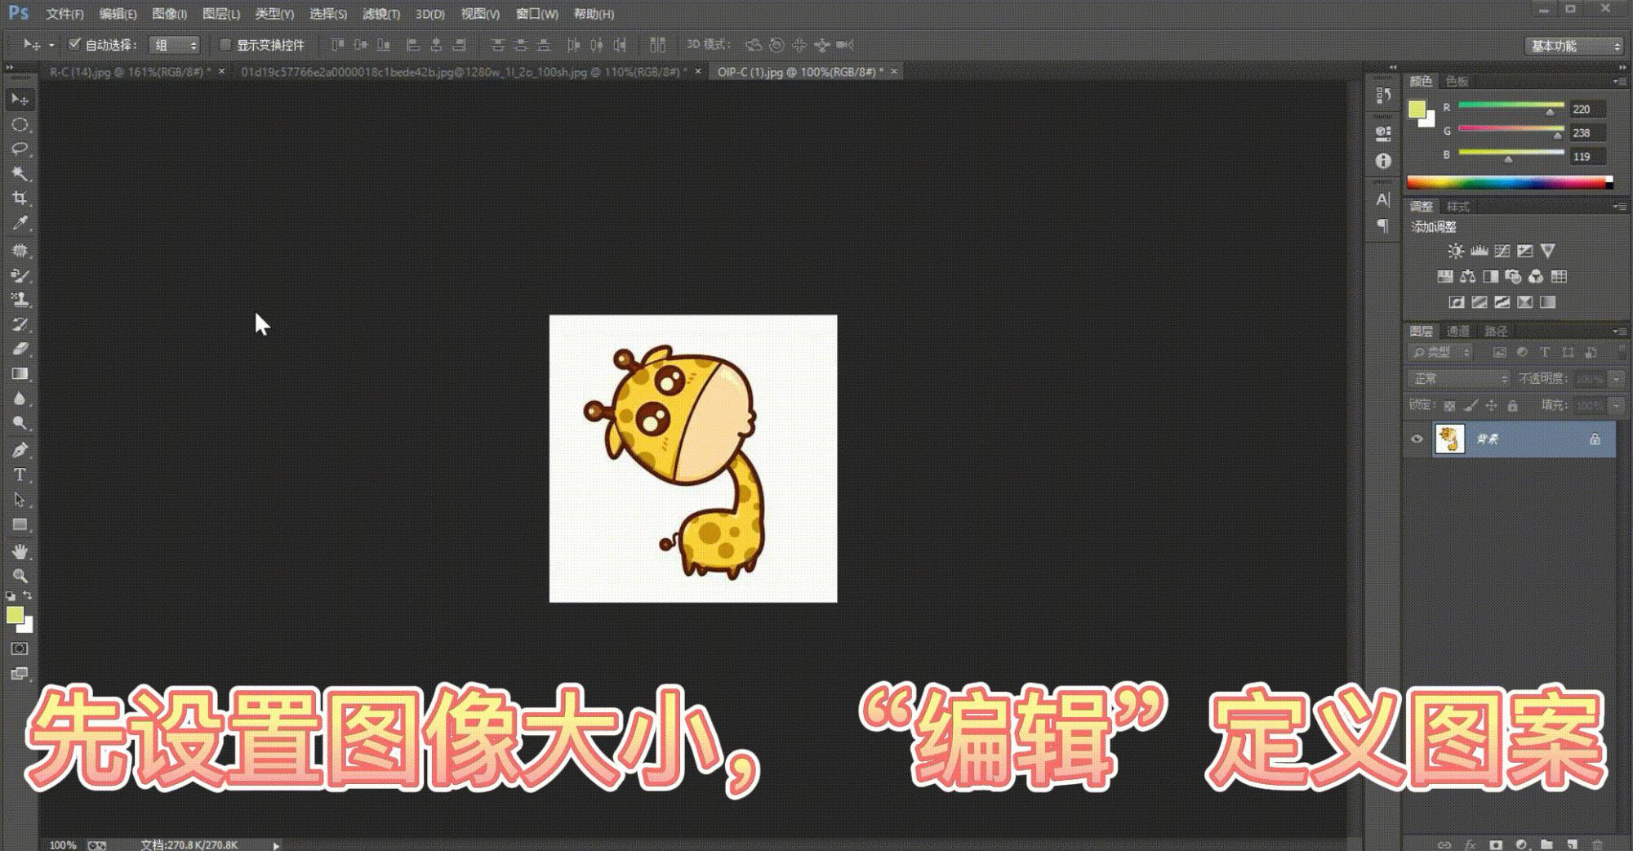Image resolution: width=1633 pixels, height=851 pixels.
Task: Select the Crop tool
Action: click(20, 198)
